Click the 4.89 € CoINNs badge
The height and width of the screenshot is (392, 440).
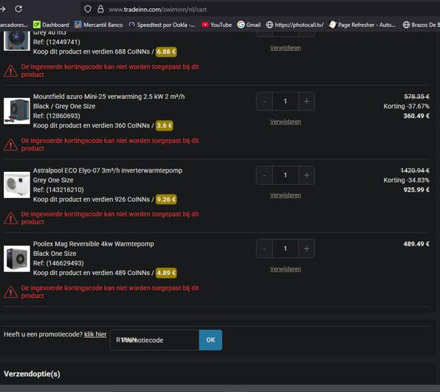166,273
